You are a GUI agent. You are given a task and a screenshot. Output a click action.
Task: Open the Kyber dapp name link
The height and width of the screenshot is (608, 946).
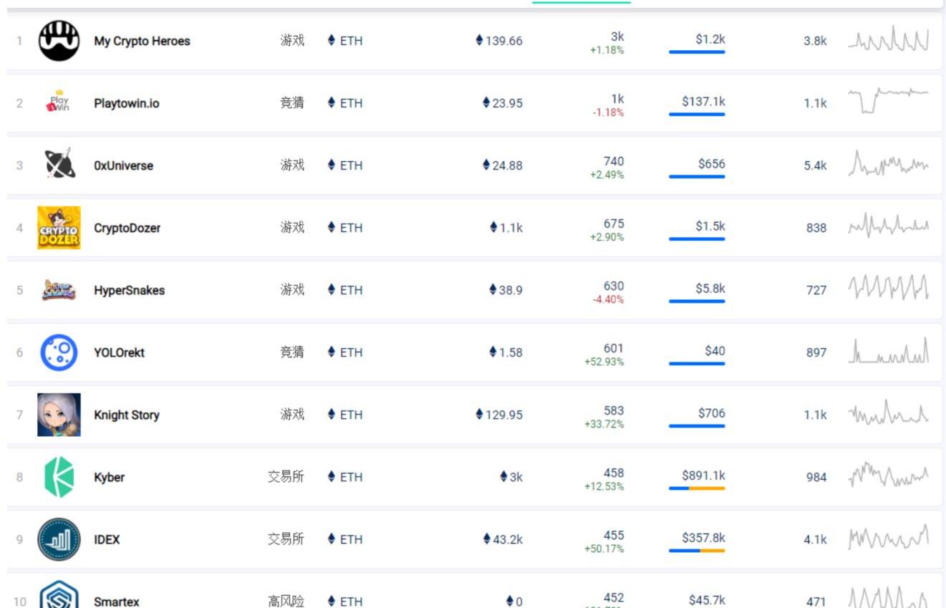click(109, 477)
